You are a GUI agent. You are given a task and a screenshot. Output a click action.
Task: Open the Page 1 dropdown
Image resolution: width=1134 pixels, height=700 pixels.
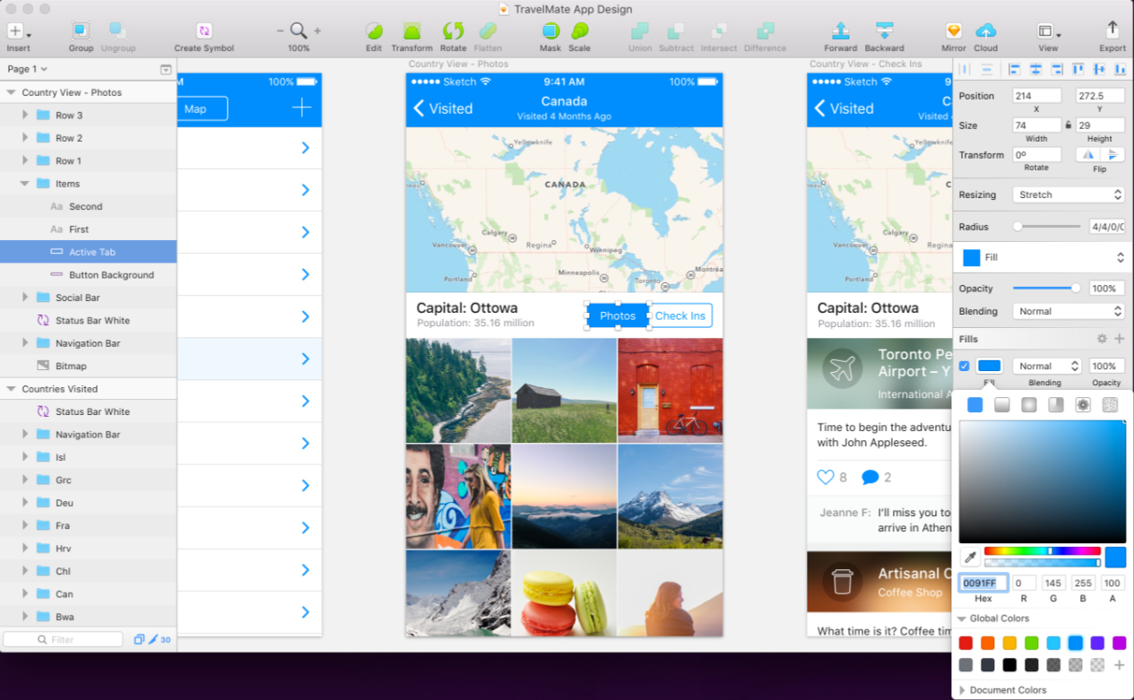pos(28,69)
